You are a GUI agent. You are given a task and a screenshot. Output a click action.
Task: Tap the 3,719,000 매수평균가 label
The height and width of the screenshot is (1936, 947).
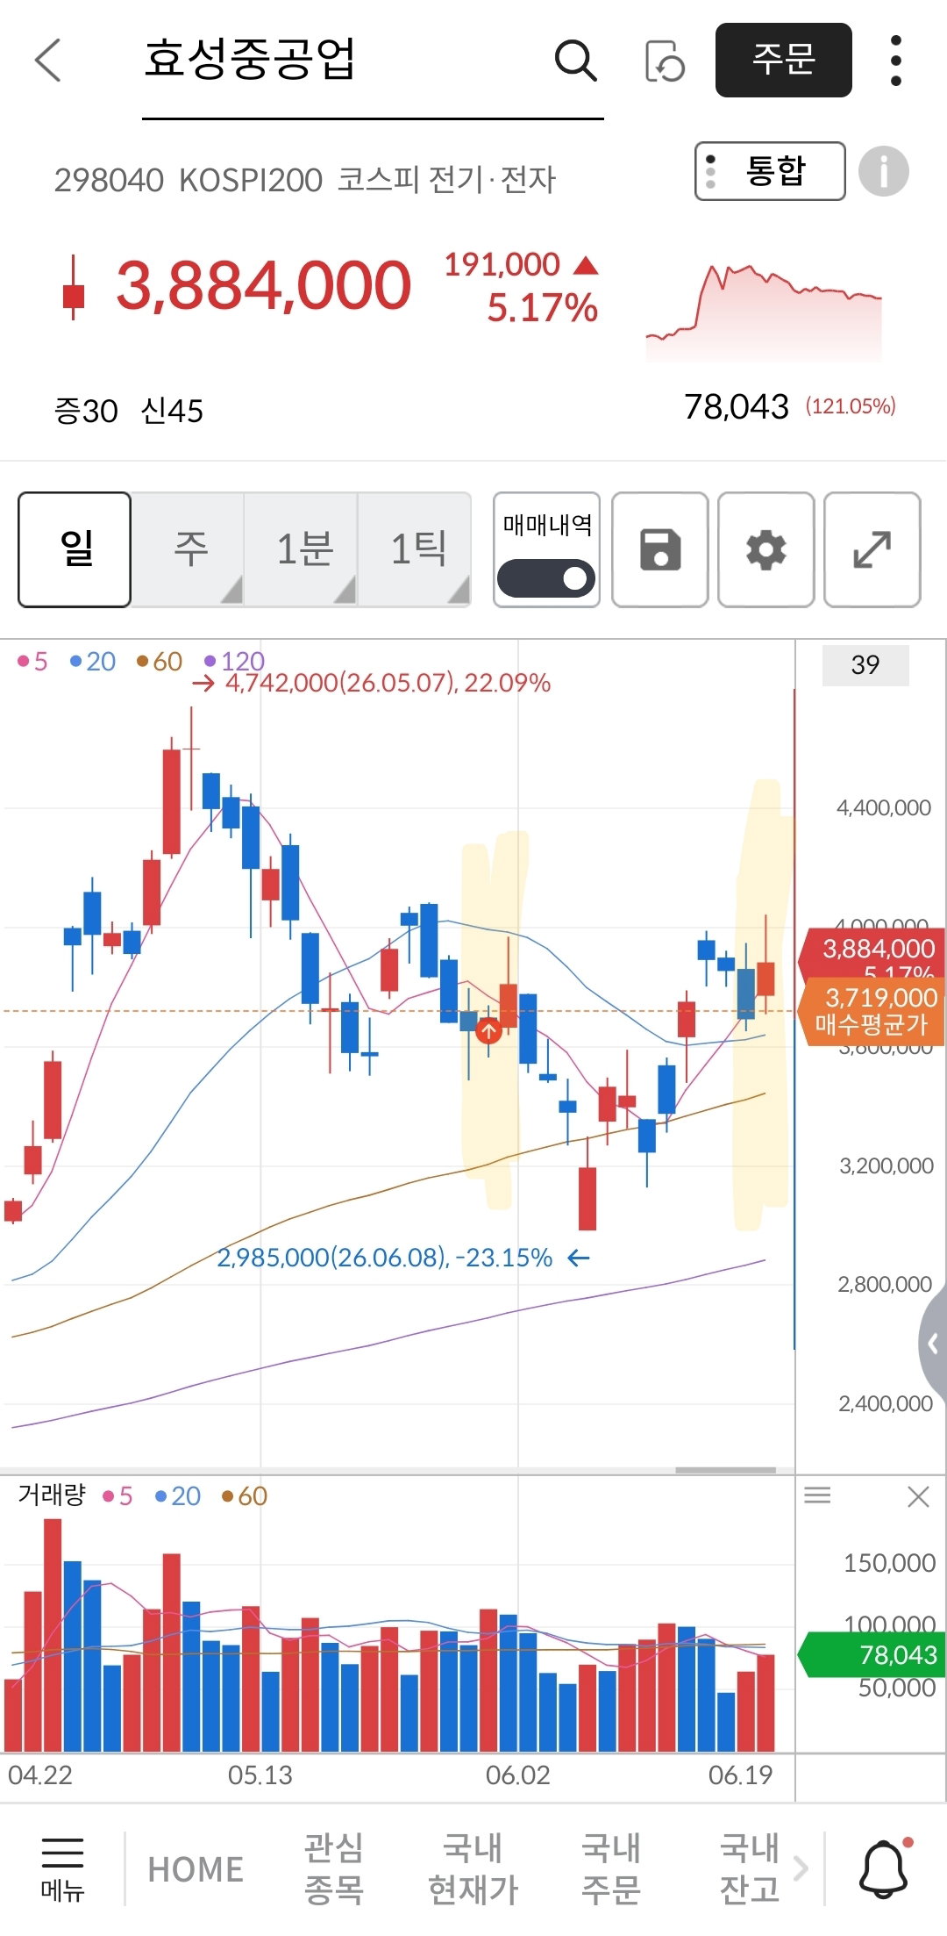coord(872,1010)
